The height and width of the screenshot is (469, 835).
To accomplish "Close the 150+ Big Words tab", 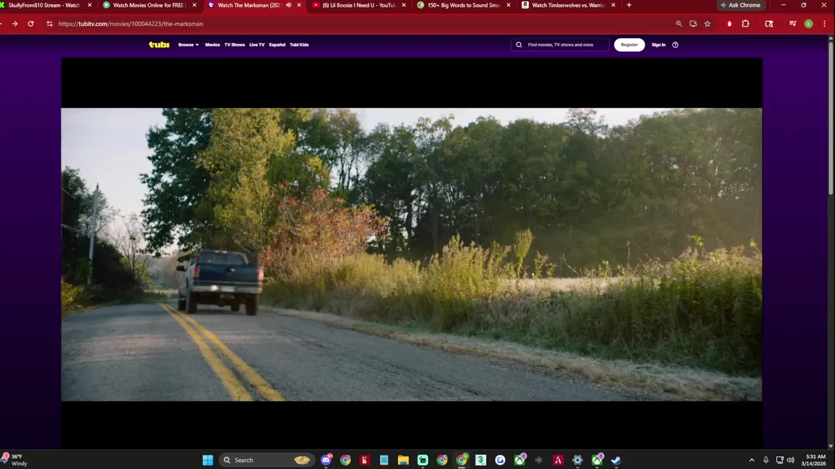I will (508, 5).
